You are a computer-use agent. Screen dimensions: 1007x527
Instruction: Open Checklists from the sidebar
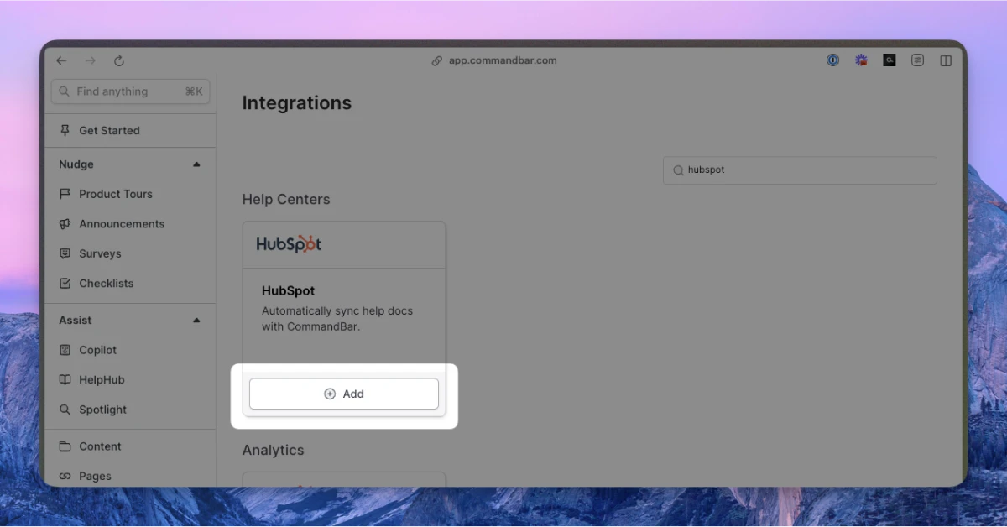point(106,284)
